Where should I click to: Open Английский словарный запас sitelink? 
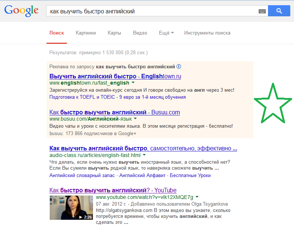82,175
